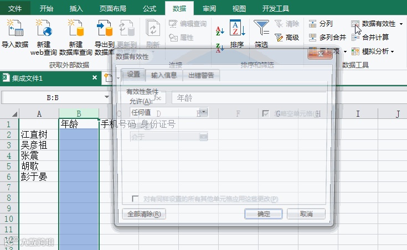Click connection Properties (属性)
Viewport: 407px width, 250px height.
click(181, 38)
